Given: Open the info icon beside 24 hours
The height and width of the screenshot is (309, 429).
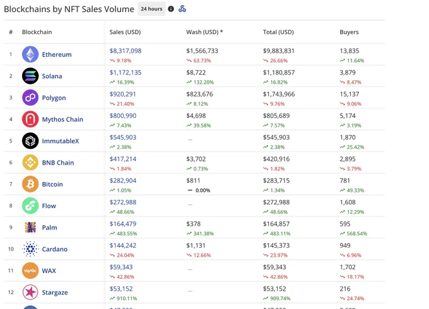Looking at the screenshot, I should pyautogui.click(x=171, y=9).
